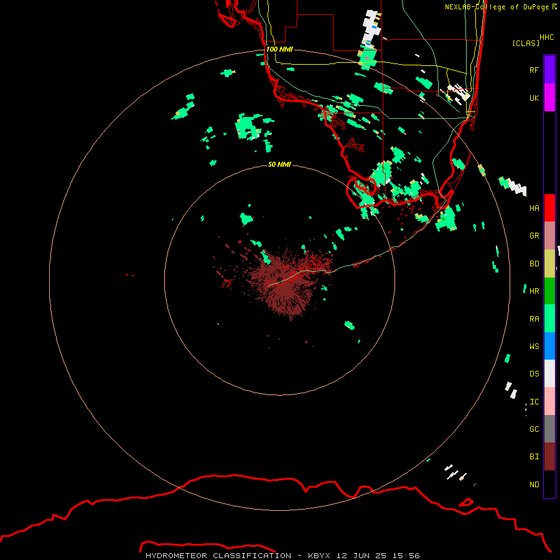The image size is (560, 560).
Task: Click the RF purple legend swatch
Action: click(x=549, y=70)
